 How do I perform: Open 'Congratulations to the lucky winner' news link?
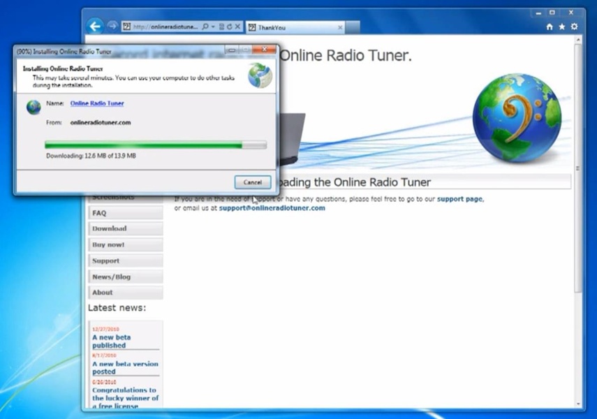[125, 398]
